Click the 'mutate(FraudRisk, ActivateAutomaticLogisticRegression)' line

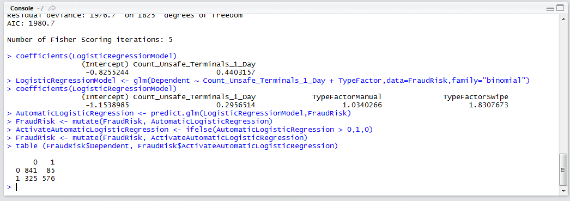(161, 138)
